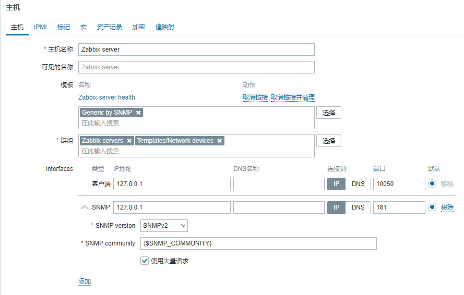Collapse the SNMP interface details chevron
The image size is (464, 295).
click(85, 207)
